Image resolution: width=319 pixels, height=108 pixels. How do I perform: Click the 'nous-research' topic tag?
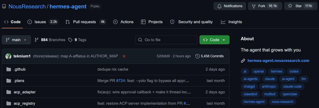[283, 102]
